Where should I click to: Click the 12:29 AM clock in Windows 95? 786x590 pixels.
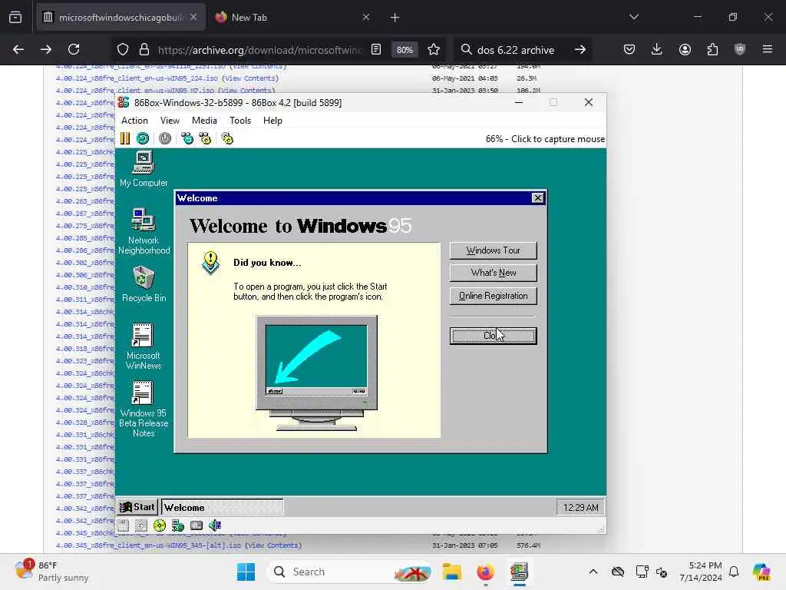[x=580, y=508]
